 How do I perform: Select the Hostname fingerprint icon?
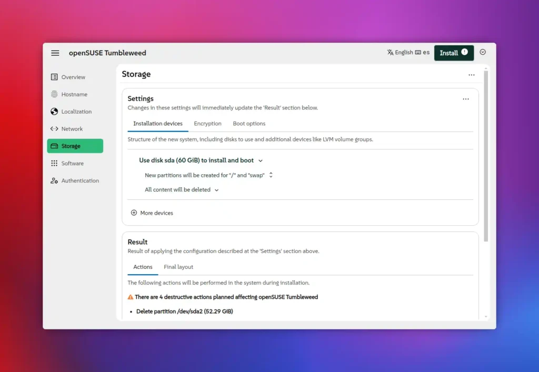pyautogui.click(x=55, y=94)
